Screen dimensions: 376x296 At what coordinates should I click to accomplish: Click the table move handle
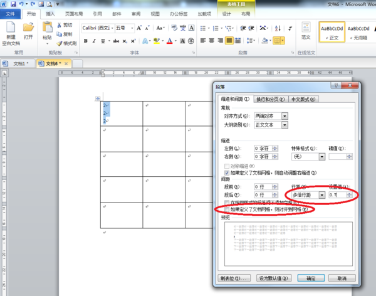tap(98, 98)
